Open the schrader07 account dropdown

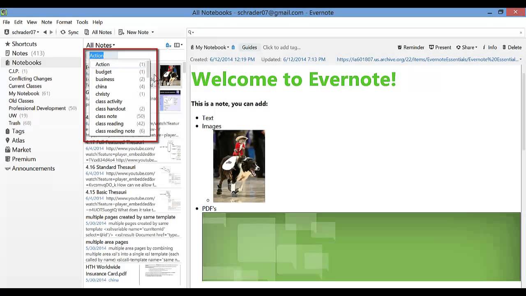[22, 32]
